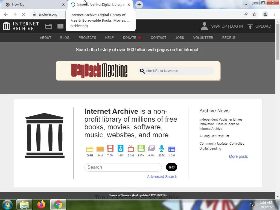The image size is (280, 210).
Task: Click the orange books icon labeled 34M
Action: coord(100,149)
